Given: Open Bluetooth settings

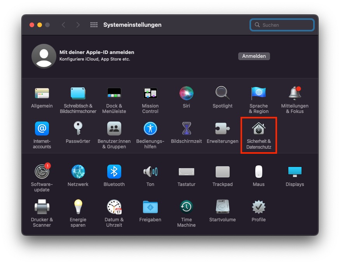Looking at the screenshot, I should click(x=114, y=172).
